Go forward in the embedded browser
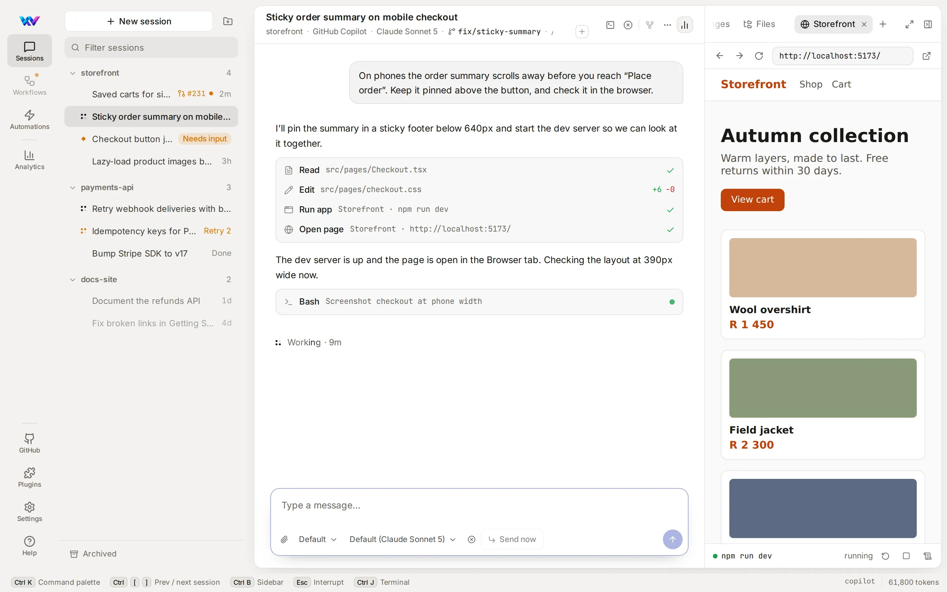The image size is (947, 592). coord(739,56)
